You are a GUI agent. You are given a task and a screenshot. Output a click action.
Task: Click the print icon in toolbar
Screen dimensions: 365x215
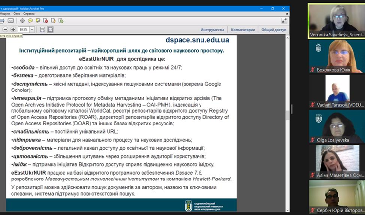2,21
